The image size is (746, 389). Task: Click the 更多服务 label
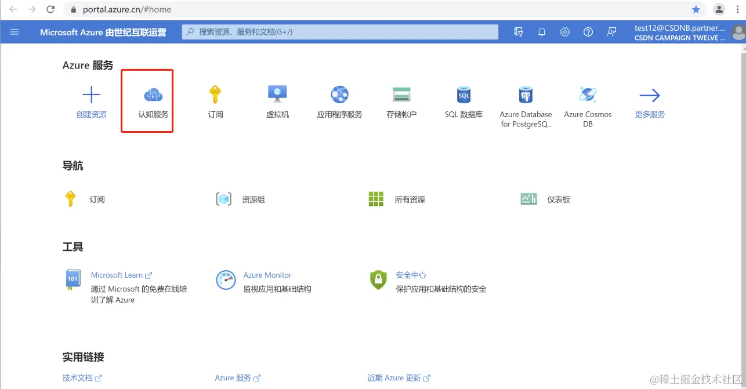coord(650,114)
